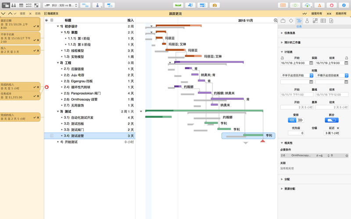The image size is (351, 219).
Task: Open the Attachments inspector document tab
Action: (x=331, y=21)
